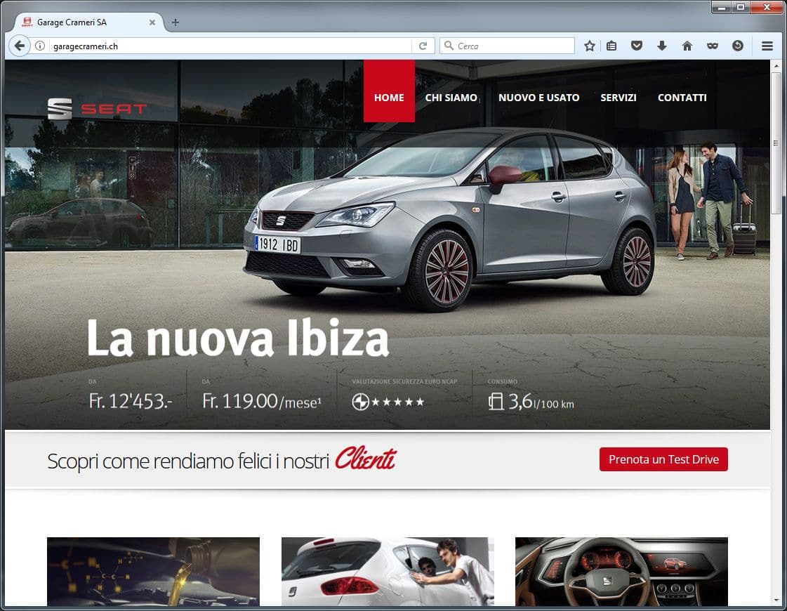Minimize the browser window
This screenshot has width=787, height=611.
click(721, 7)
